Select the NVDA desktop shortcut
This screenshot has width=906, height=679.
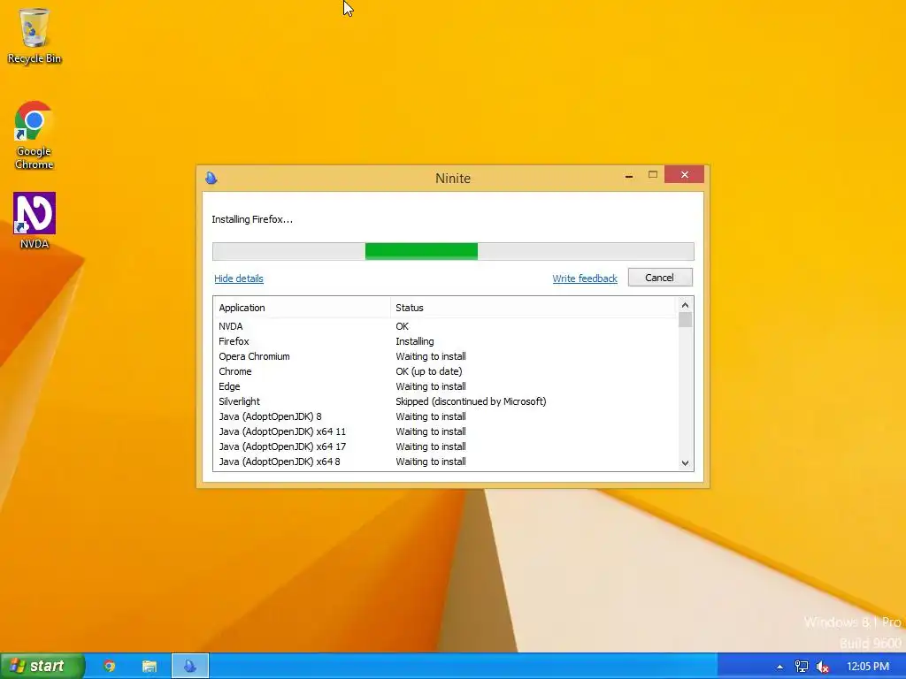pyautogui.click(x=35, y=220)
